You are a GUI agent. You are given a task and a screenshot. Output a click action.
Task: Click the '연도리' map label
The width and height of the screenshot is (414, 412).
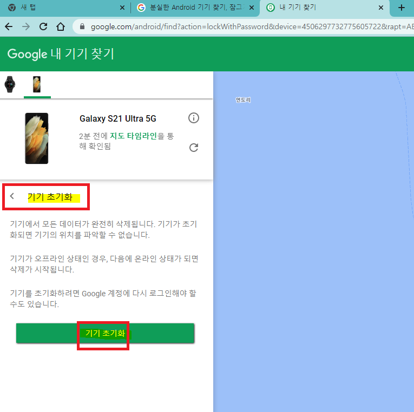(243, 100)
